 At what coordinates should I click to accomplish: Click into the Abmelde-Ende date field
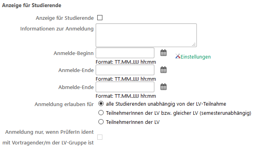click(125, 87)
